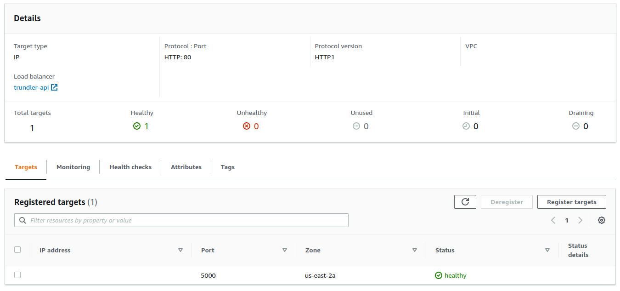Click the filter resources search field
Viewport: 620px width, 291px height.
(x=181, y=220)
